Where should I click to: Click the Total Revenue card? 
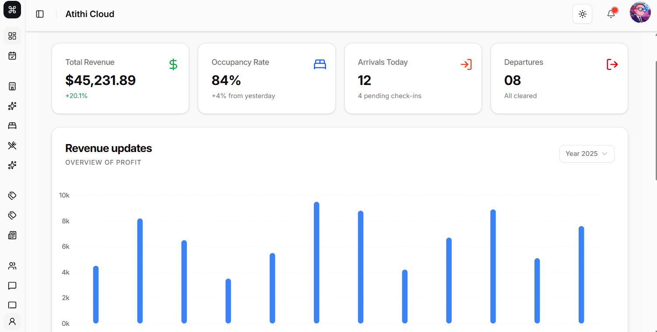pyautogui.click(x=120, y=78)
